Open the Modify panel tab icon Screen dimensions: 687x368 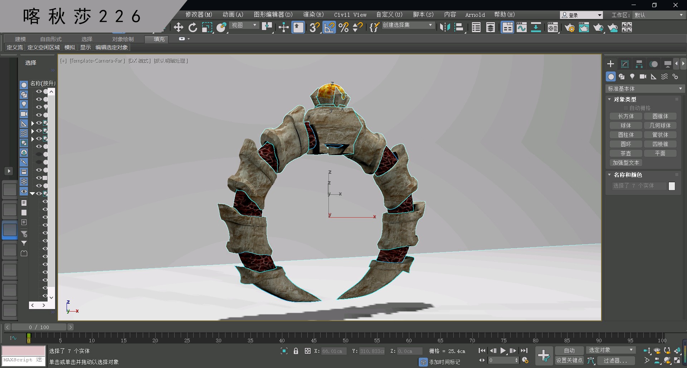point(625,64)
